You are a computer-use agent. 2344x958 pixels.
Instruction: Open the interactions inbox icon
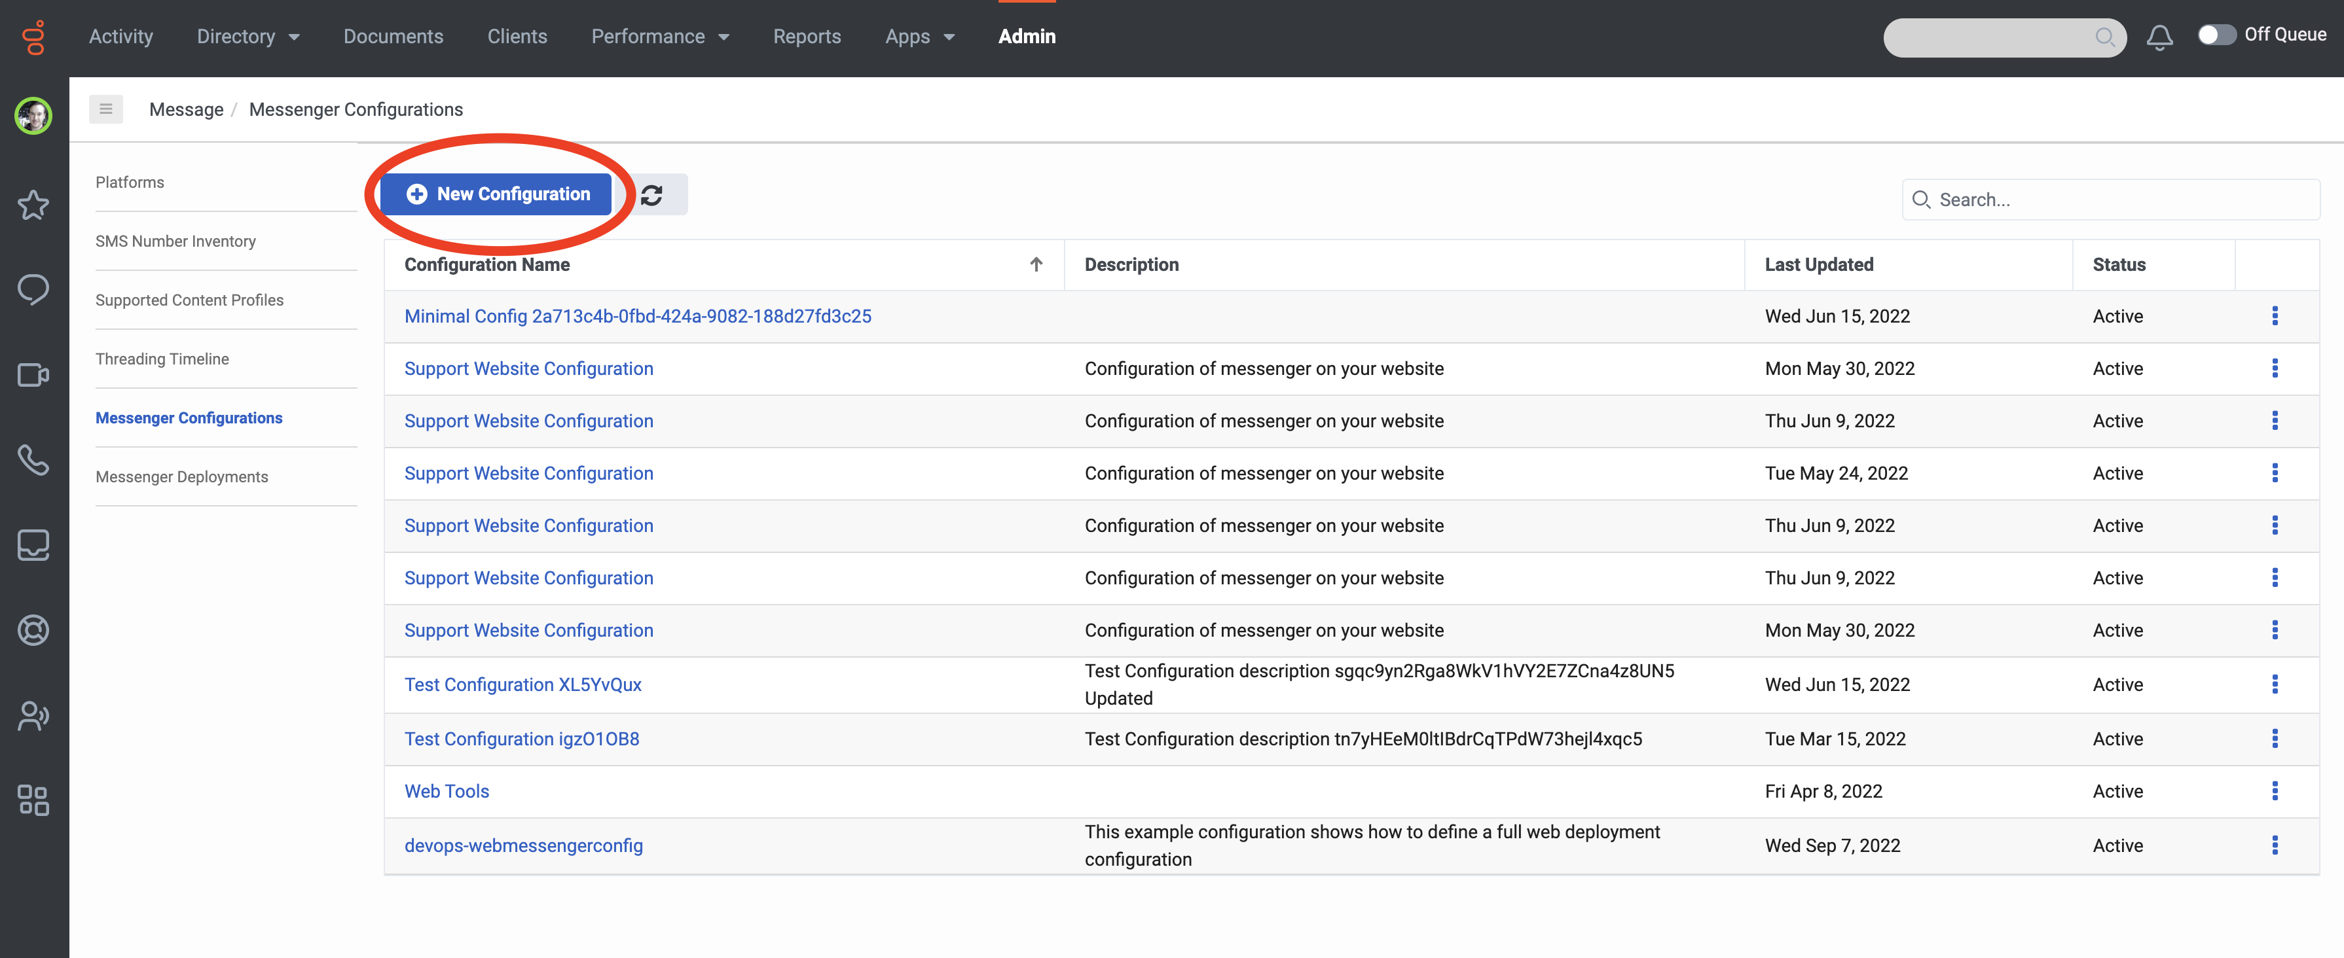[x=33, y=544]
